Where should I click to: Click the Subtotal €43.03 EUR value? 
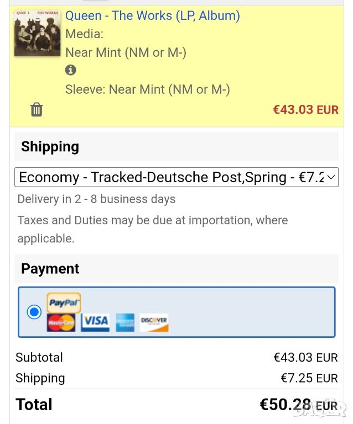pos(305,358)
